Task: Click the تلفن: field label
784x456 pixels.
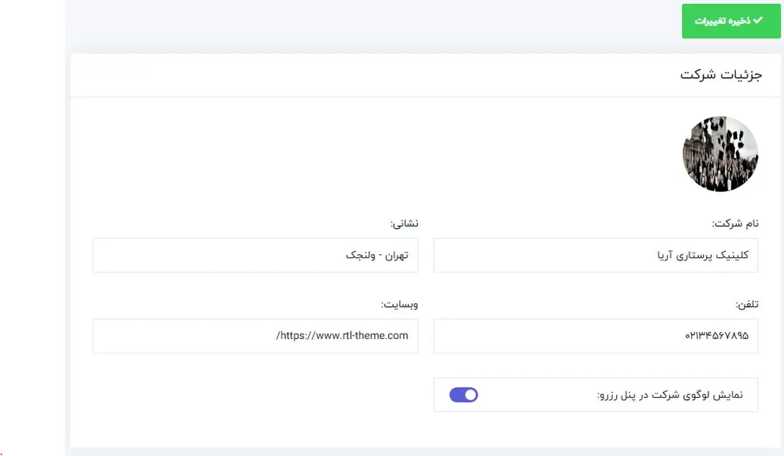Action: click(747, 304)
